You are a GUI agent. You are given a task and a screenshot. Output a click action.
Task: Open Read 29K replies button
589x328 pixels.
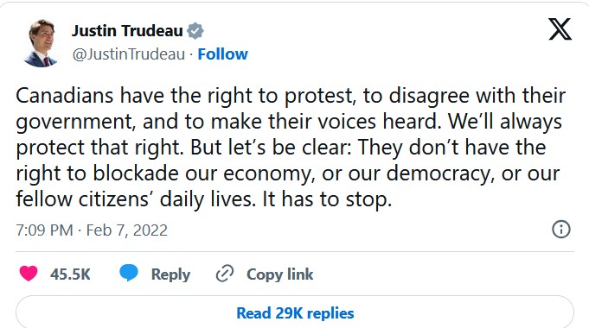pyautogui.click(x=295, y=312)
